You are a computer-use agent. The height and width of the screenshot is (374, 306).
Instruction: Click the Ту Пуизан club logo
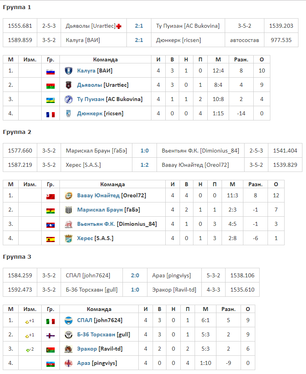(69, 99)
